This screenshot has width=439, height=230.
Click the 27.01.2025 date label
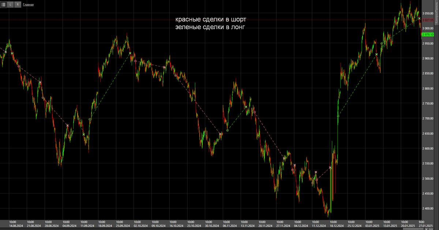(x=425, y=226)
